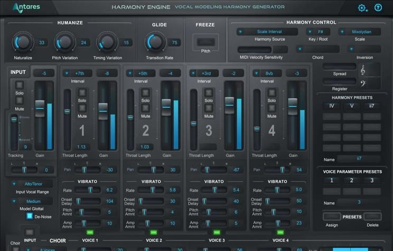Click the Input gain value -5

(x=44, y=73)
